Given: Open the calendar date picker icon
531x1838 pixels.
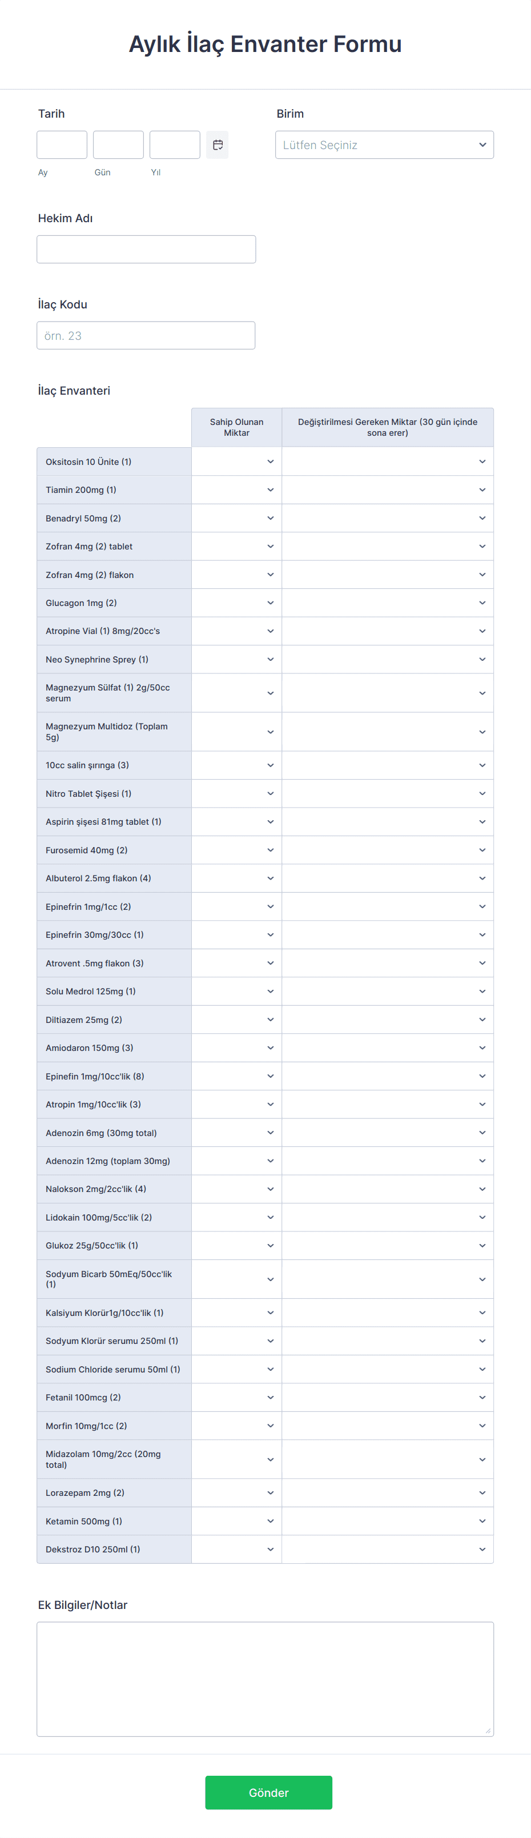Looking at the screenshot, I should coord(218,145).
